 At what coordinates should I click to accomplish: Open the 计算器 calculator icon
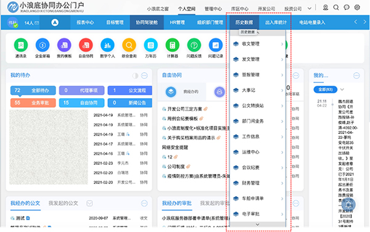(x=173, y=45)
